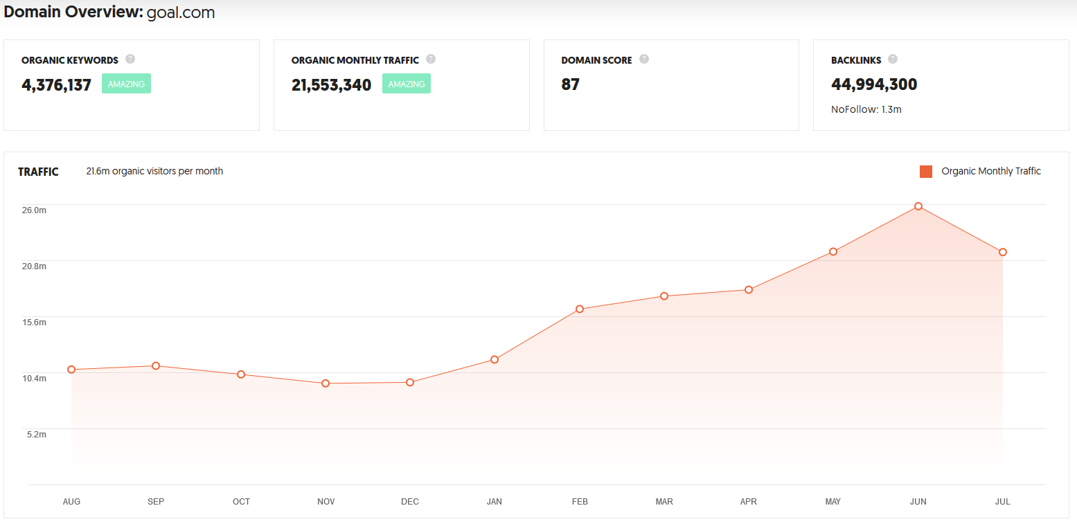The width and height of the screenshot is (1077, 526).
Task: Click the TRAFFIC chart heading
Action: click(x=38, y=172)
